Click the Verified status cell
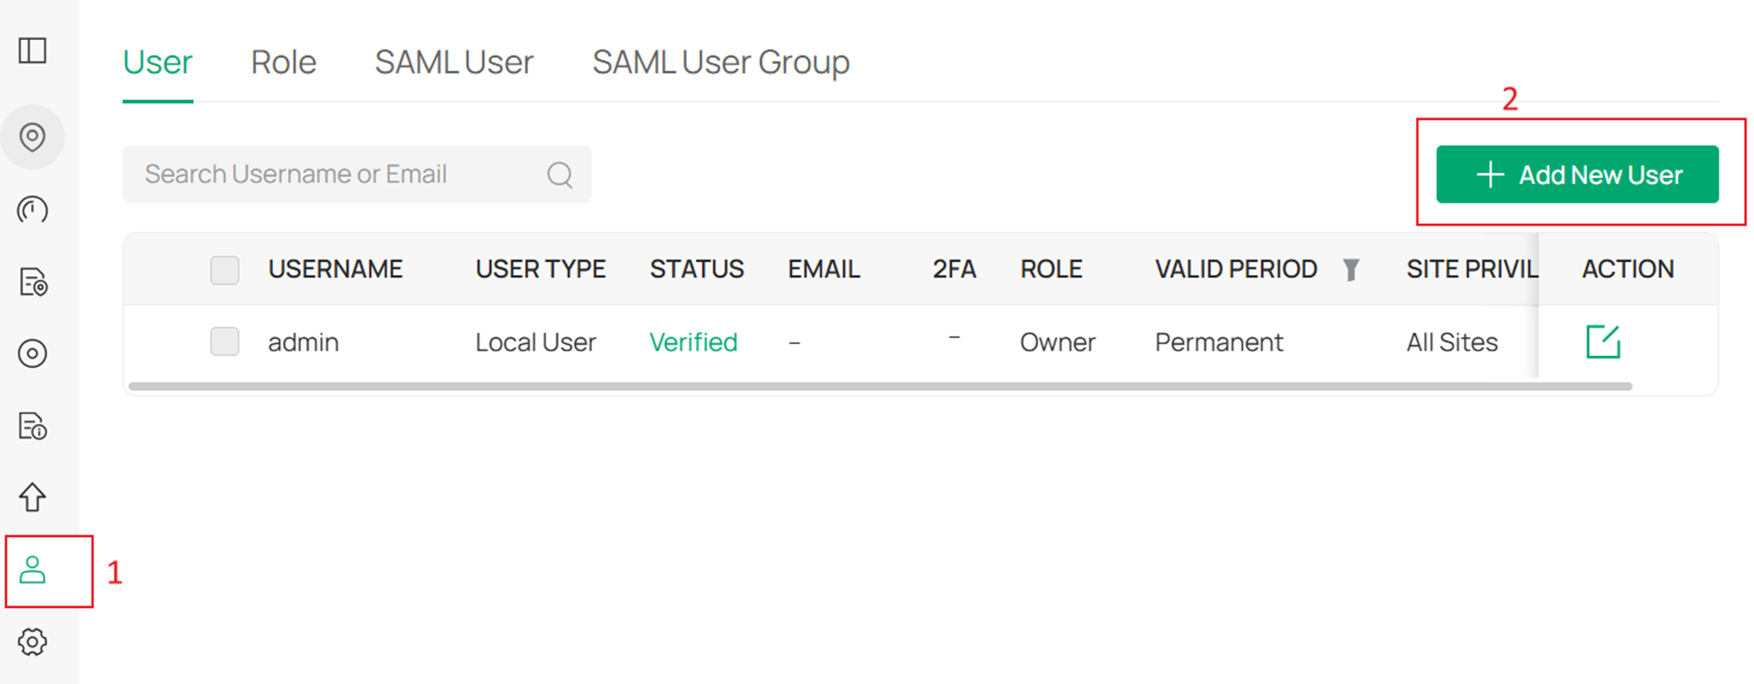Viewport: 1754px width, 684px height. pyautogui.click(x=693, y=342)
